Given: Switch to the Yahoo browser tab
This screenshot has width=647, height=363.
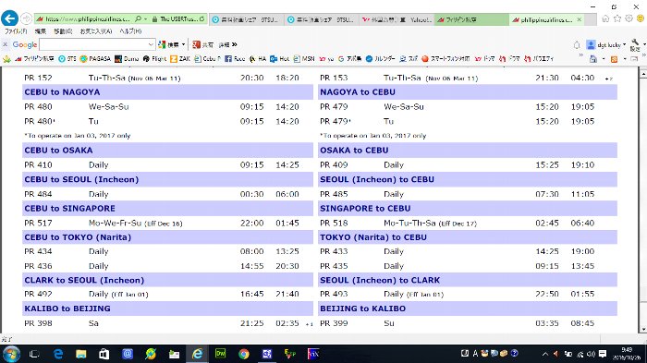Looking at the screenshot, I should (x=397, y=19).
